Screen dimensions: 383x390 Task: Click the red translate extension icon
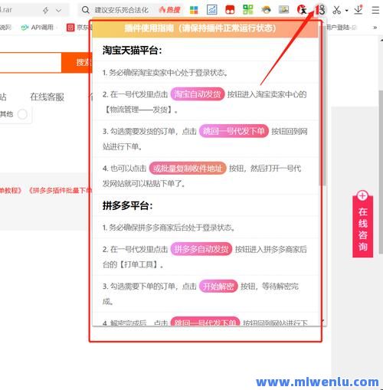click(302, 10)
